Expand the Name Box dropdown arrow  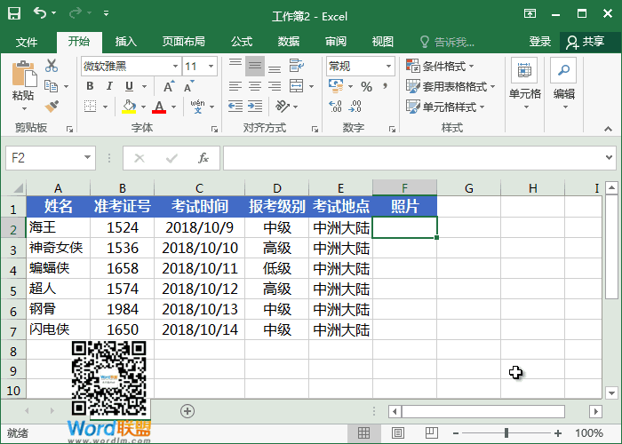87,158
